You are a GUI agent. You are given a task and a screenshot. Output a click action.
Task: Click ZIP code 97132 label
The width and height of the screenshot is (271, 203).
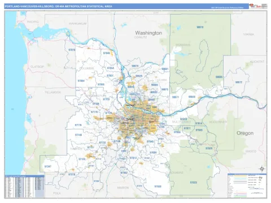[x=102, y=143]
